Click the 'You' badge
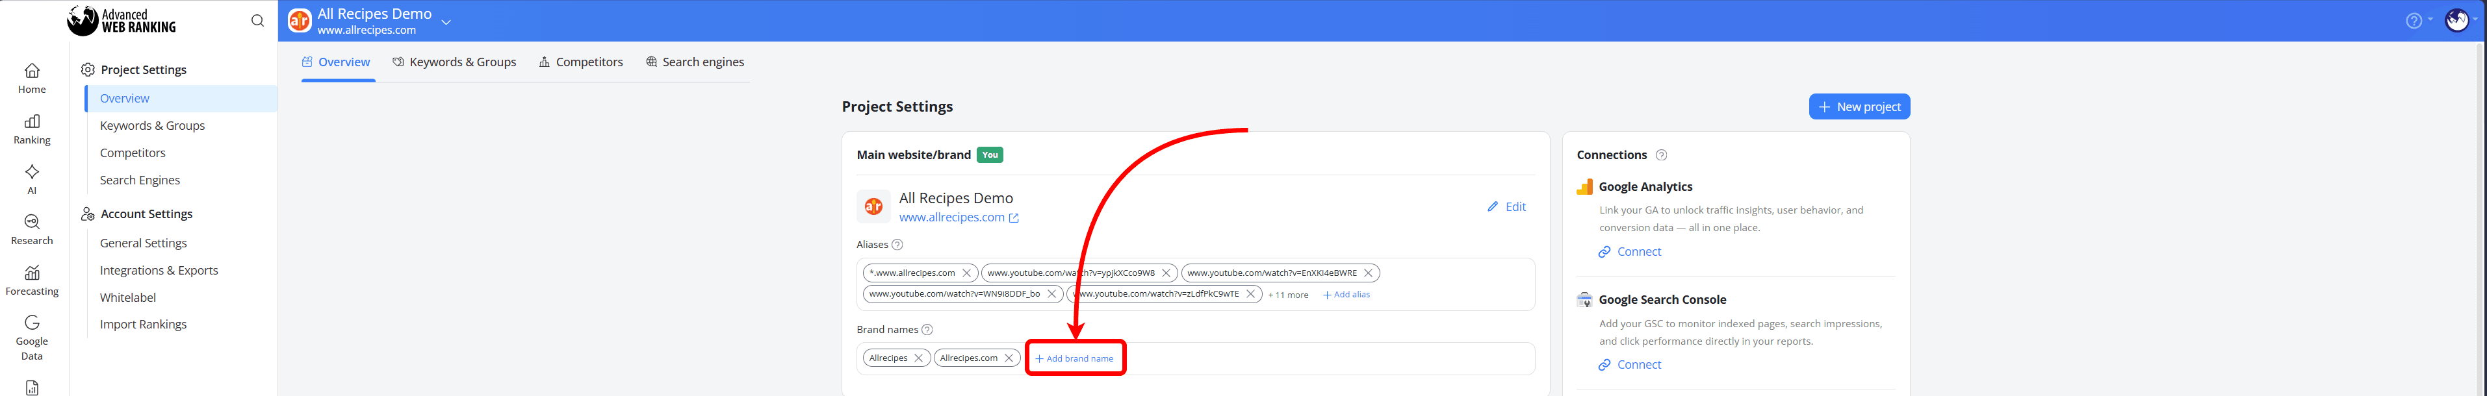 [990, 155]
